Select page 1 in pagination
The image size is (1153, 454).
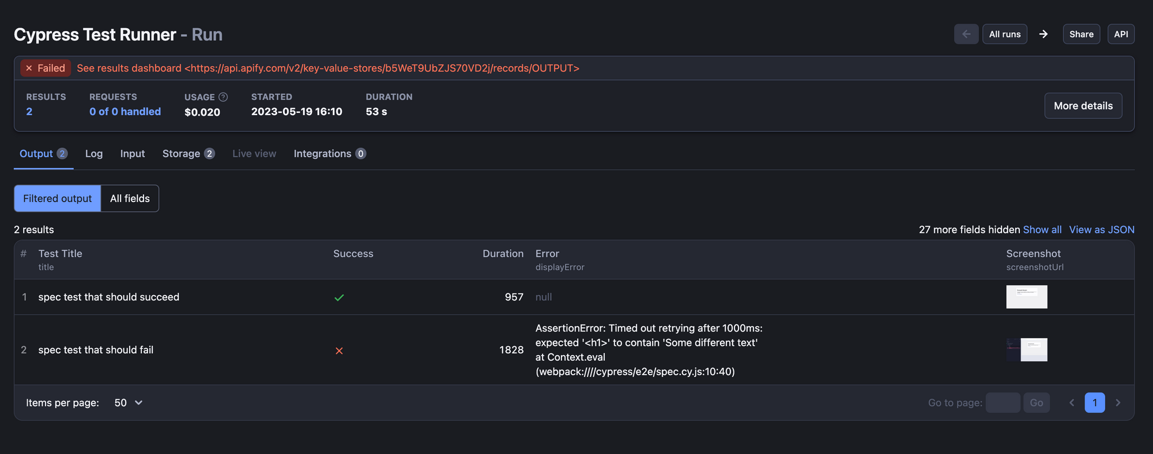1095,403
